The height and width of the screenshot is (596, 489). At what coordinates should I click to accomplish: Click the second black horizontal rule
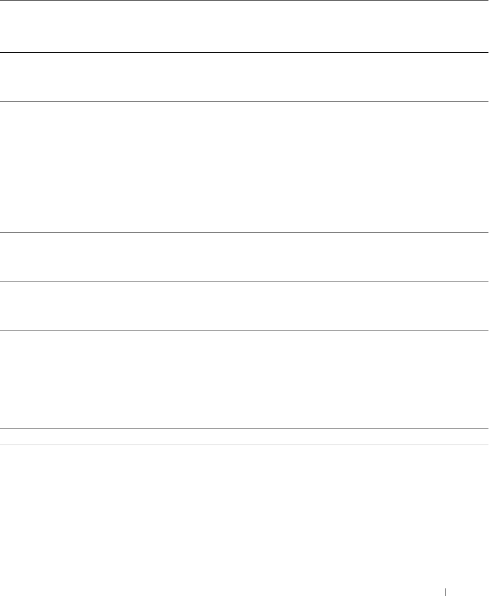[244, 52]
